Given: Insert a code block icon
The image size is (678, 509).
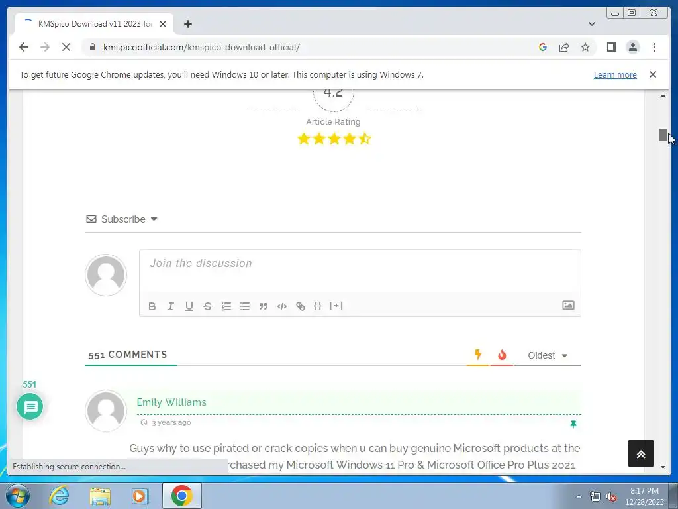Looking at the screenshot, I should click(x=282, y=306).
